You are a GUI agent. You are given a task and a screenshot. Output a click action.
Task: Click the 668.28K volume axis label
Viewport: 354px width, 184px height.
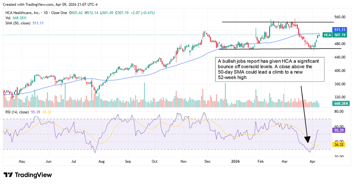pyautogui.click(x=340, y=103)
